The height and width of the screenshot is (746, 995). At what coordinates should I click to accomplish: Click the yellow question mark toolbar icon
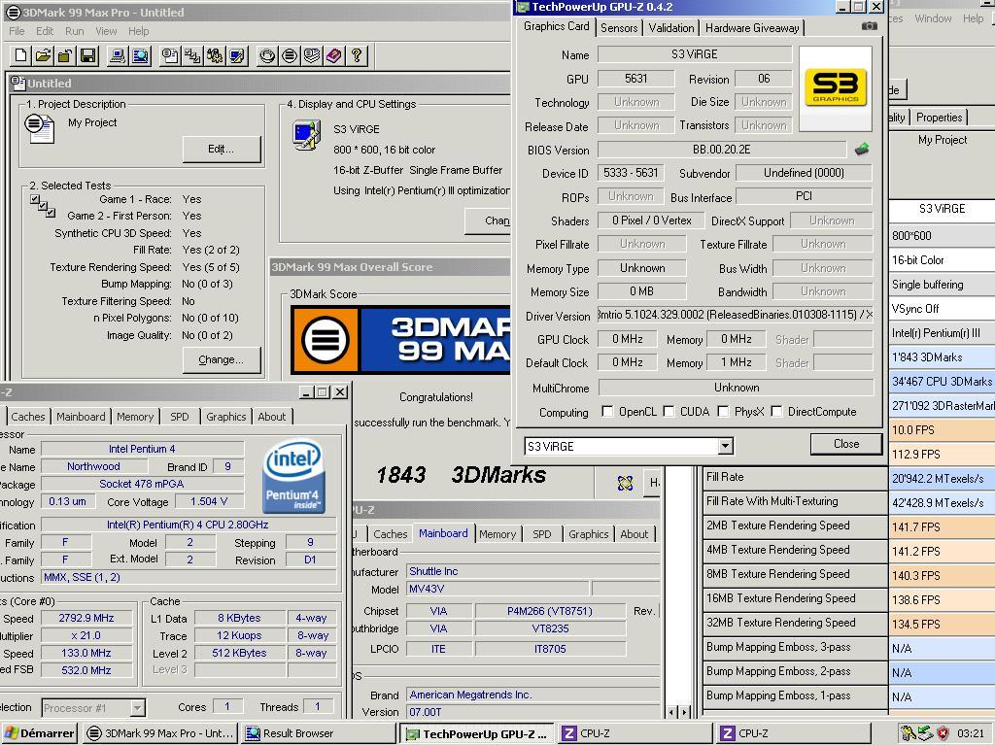tap(357, 55)
